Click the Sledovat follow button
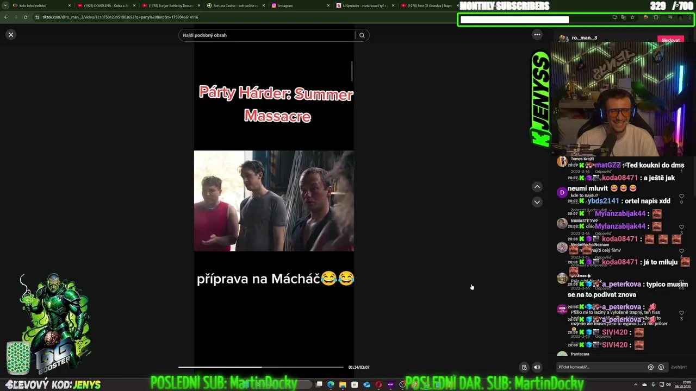Image resolution: width=696 pixels, height=391 pixels. pyautogui.click(x=670, y=40)
